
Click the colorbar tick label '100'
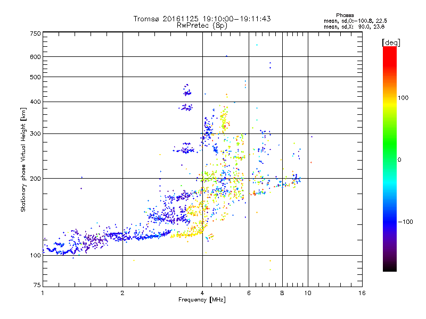pos(403,98)
